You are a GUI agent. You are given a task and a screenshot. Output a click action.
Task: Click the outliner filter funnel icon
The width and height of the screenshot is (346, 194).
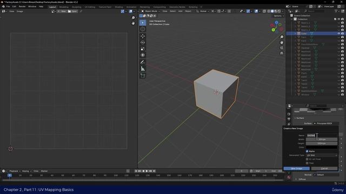(x=336, y=11)
